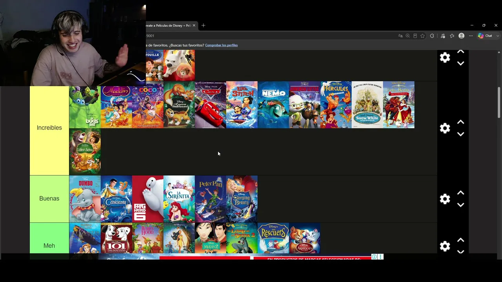The width and height of the screenshot is (502, 282).
Task: Select the Bolt white dog poster
Action: [x=179, y=65]
